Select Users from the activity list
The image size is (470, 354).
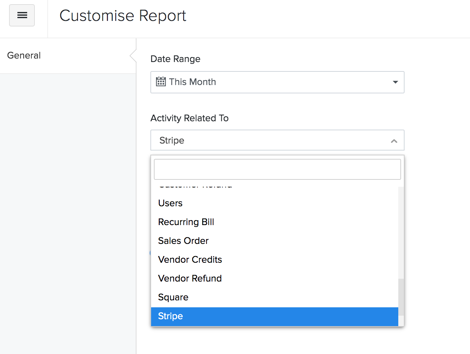tap(170, 203)
